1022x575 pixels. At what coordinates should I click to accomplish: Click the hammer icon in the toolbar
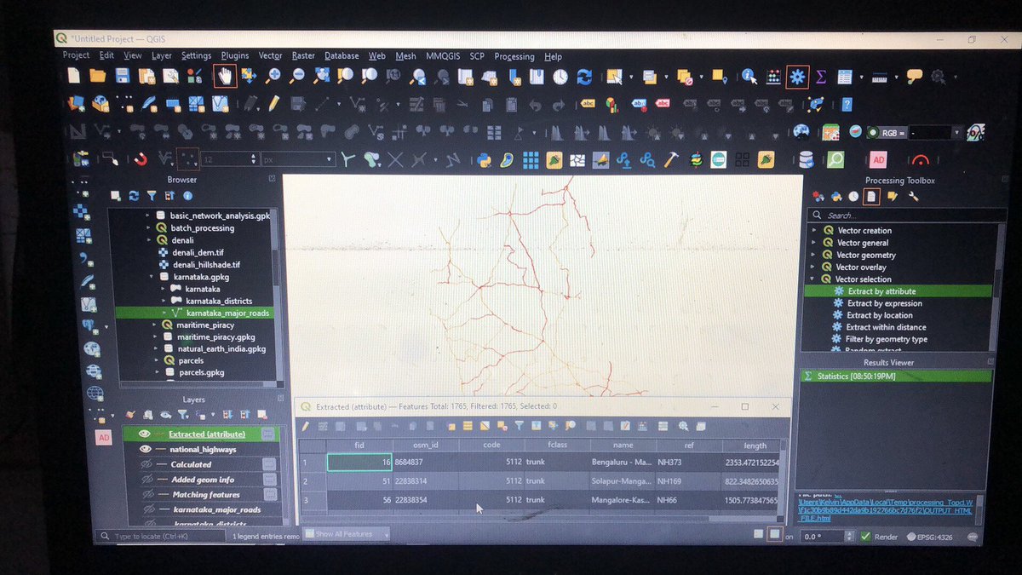click(671, 159)
